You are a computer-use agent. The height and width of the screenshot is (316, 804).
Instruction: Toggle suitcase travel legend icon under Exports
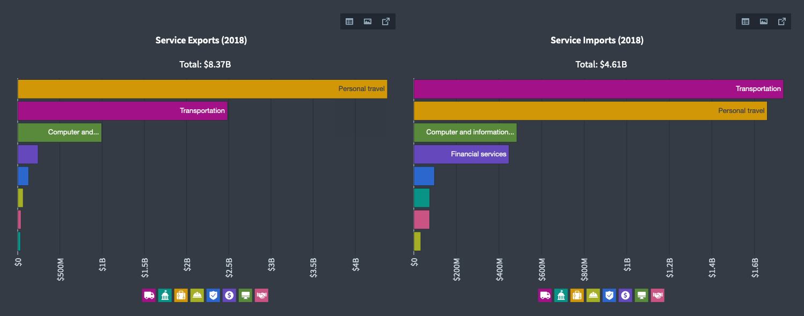(181, 295)
